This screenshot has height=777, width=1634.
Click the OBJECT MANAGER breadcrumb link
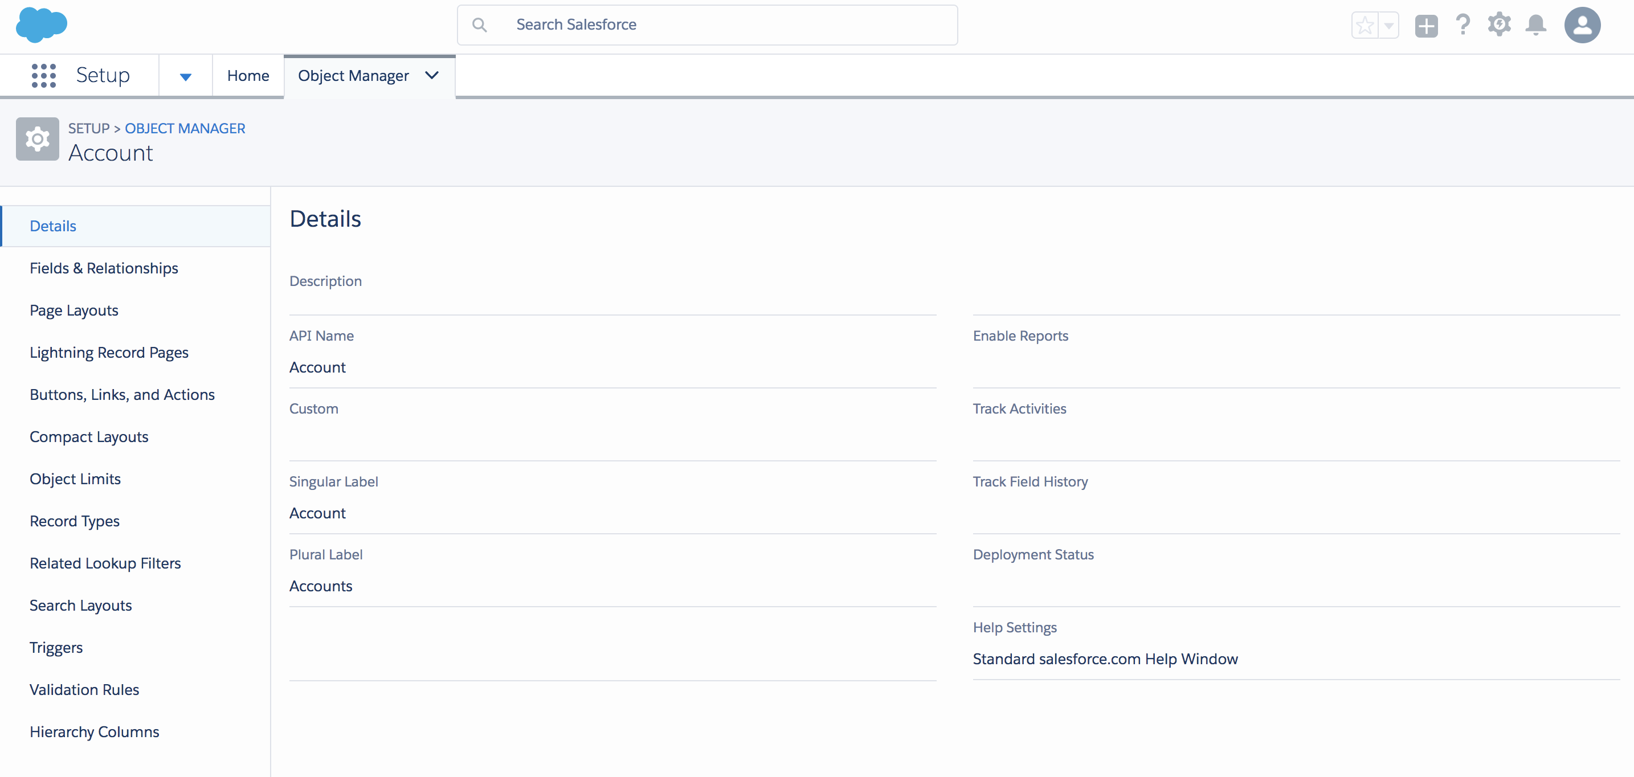185,128
